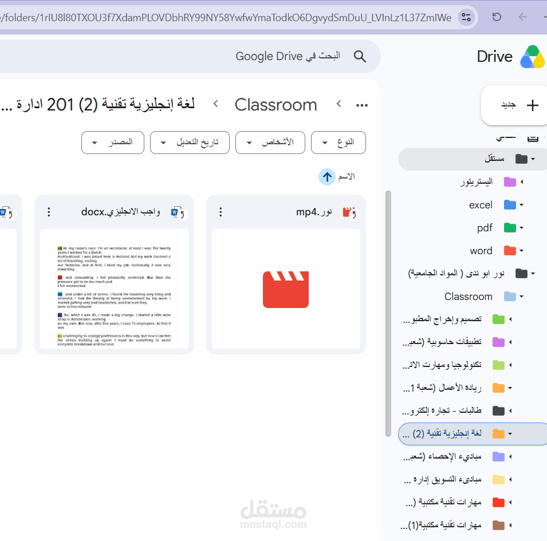Expand the تصميم وإخراج المطبو folder arrow
This screenshot has width=547, height=541.
(x=510, y=319)
